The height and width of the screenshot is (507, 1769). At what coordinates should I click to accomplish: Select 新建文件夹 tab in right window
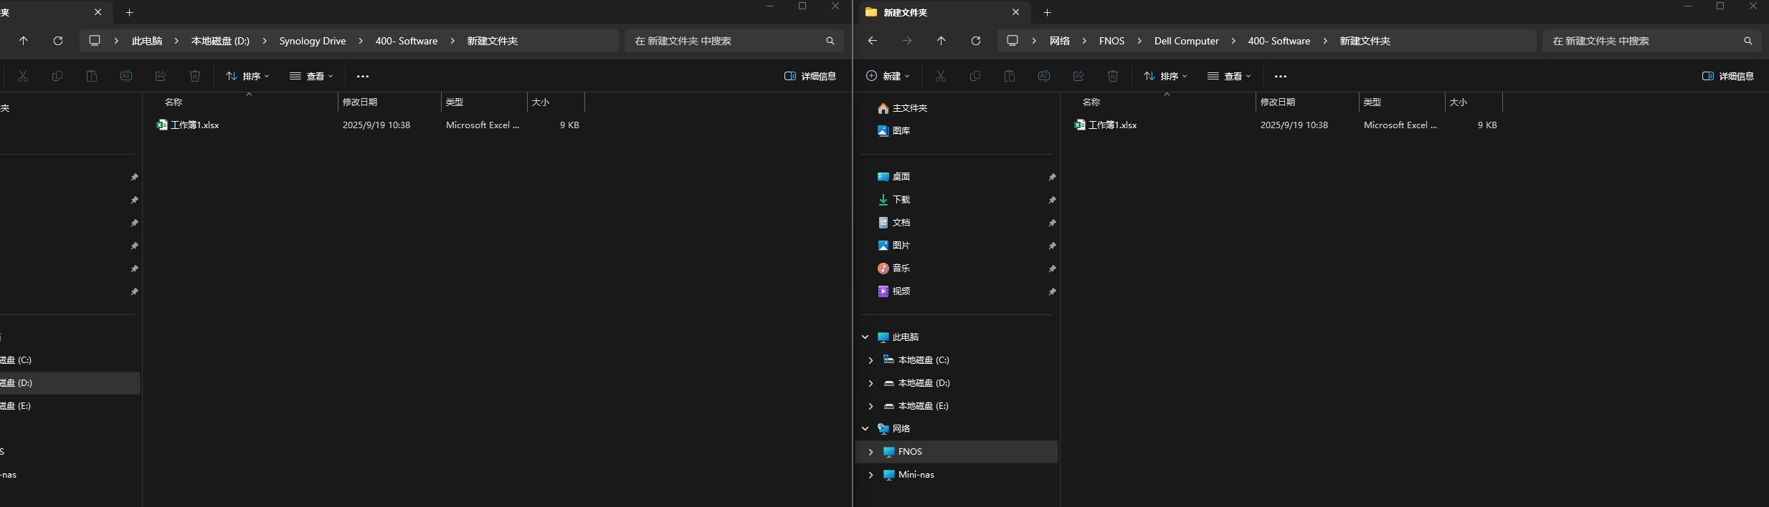point(943,12)
